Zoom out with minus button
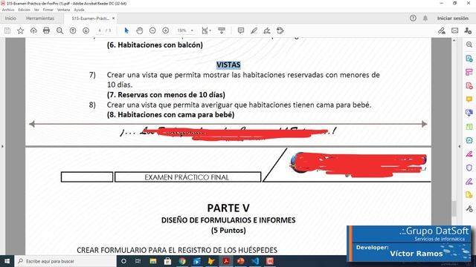This screenshot has width=476, height=267. (152, 30)
